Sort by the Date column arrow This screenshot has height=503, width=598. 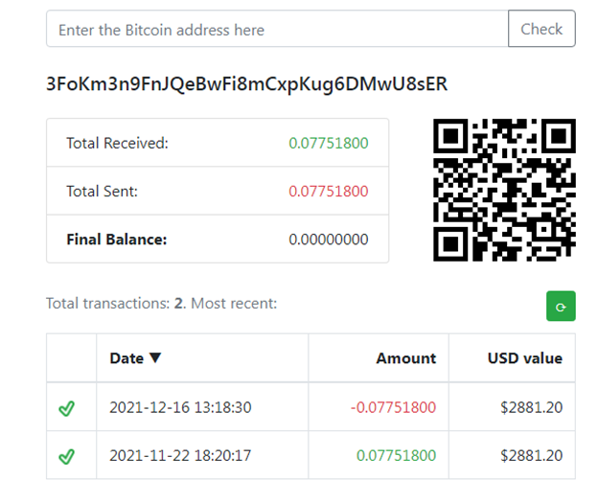click(155, 357)
